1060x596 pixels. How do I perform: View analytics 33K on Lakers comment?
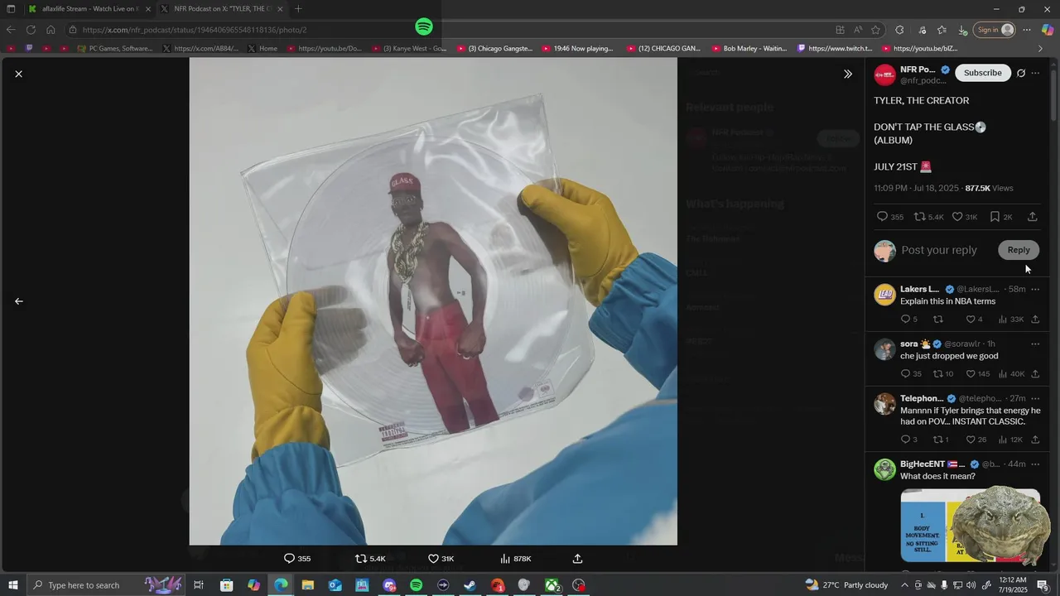(x=1010, y=320)
